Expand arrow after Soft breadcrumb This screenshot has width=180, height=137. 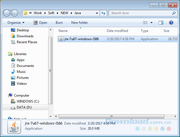[58, 13]
